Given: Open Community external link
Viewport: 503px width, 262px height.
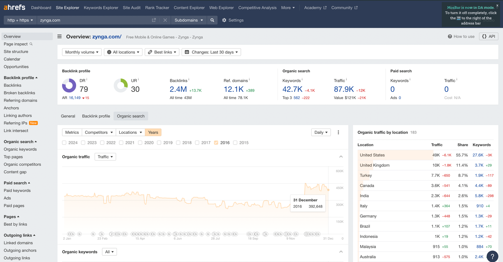Looking at the screenshot, I should point(344,8).
